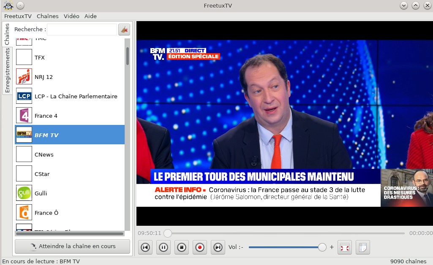The image size is (433, 265).
Task: Switch to the Enregistrements side tab
Action: click(7, 70)
